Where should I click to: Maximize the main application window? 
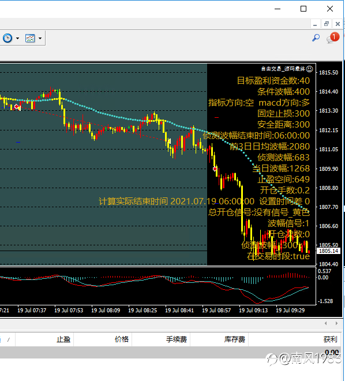pos(303,9)
